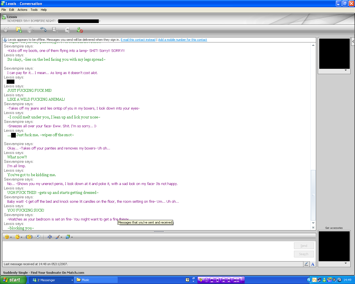
Task: Expand the smiley emoticons dropdown
Action: click(11, 237)
